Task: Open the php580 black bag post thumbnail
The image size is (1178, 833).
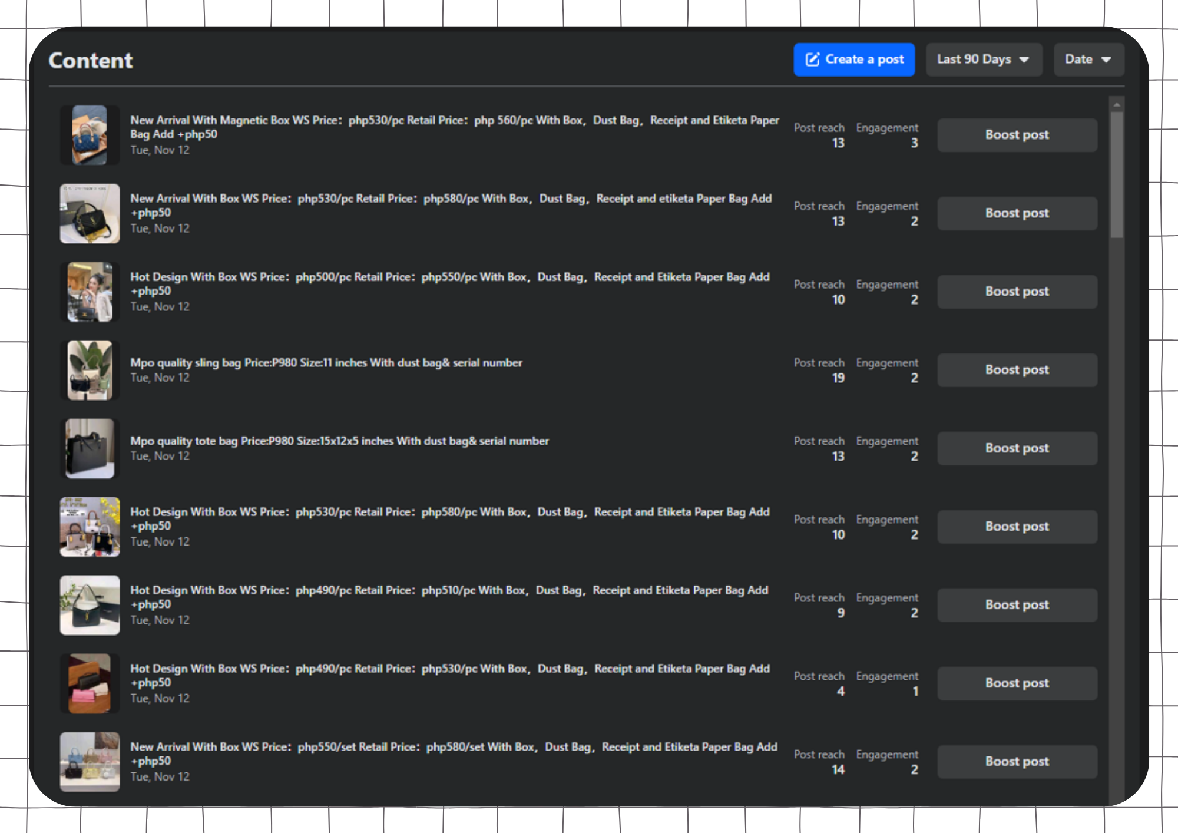Action: [90, 213]
